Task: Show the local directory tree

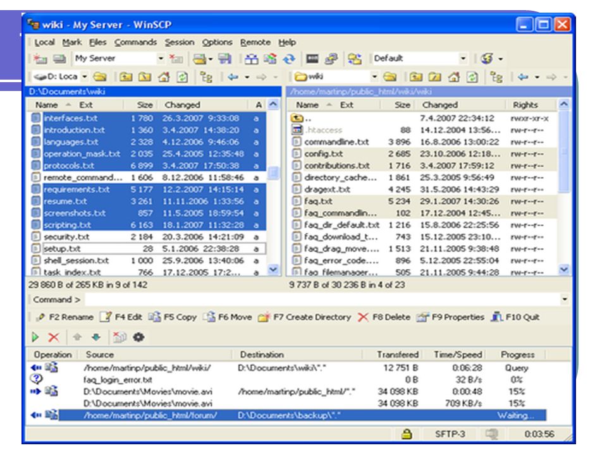Action: 206,77
